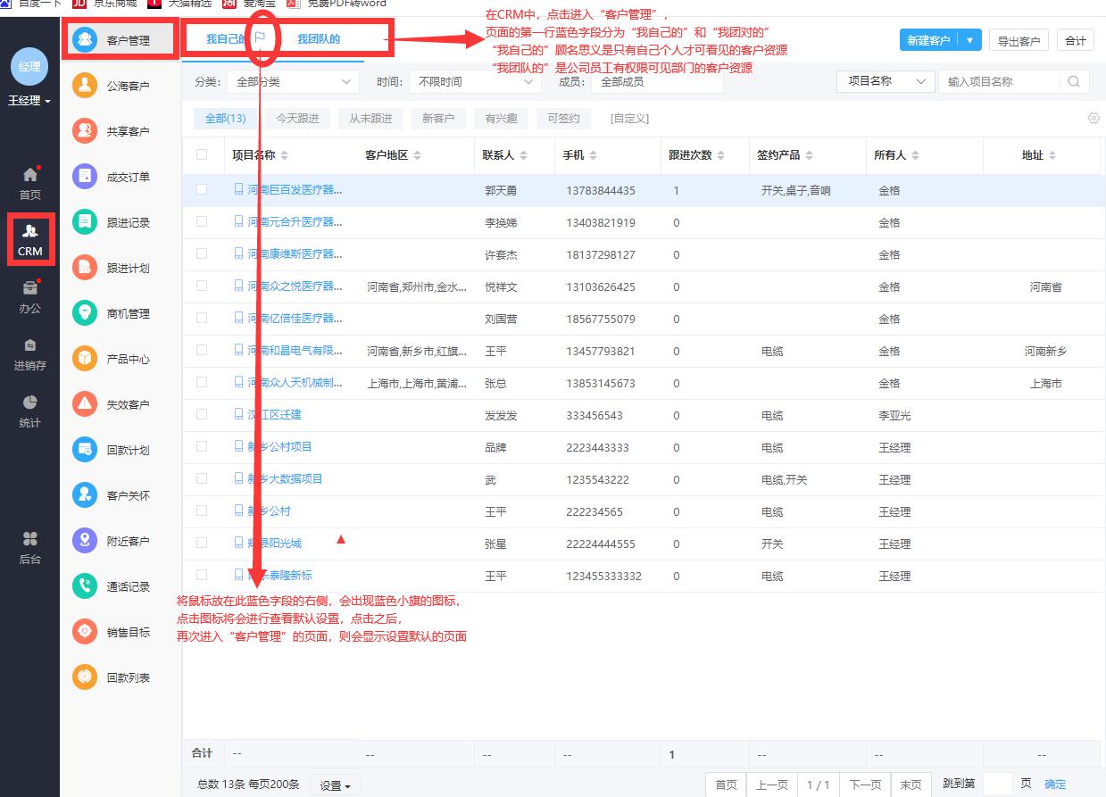Check the 汉江区迁建 row checkbox
Viewport: 1106px width, 797px height.
(202, 414)
